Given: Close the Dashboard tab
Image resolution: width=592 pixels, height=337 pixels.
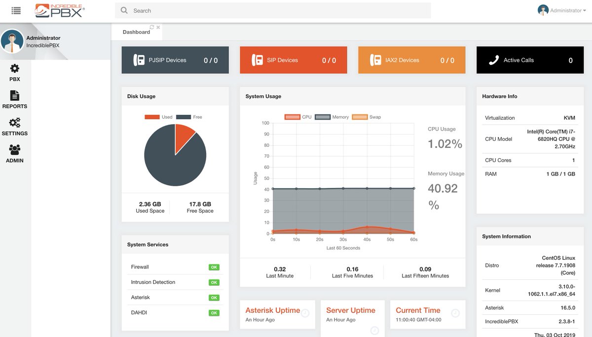Looking at the screenshot, I should pyautogui.click(x=158, y=27).
